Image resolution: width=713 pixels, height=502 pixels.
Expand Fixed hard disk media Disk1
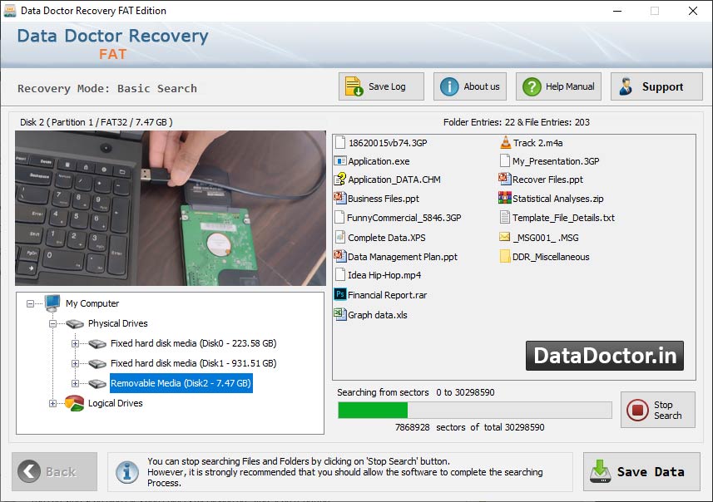click(x=72, y=363)
